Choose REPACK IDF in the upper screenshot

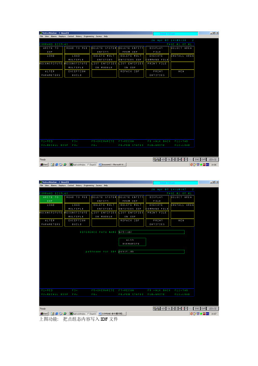click(131, 74)
